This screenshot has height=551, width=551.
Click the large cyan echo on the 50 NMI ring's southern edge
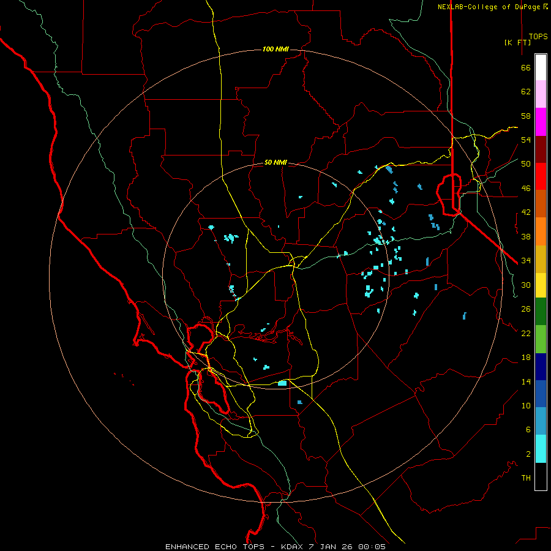click(282, 383)
